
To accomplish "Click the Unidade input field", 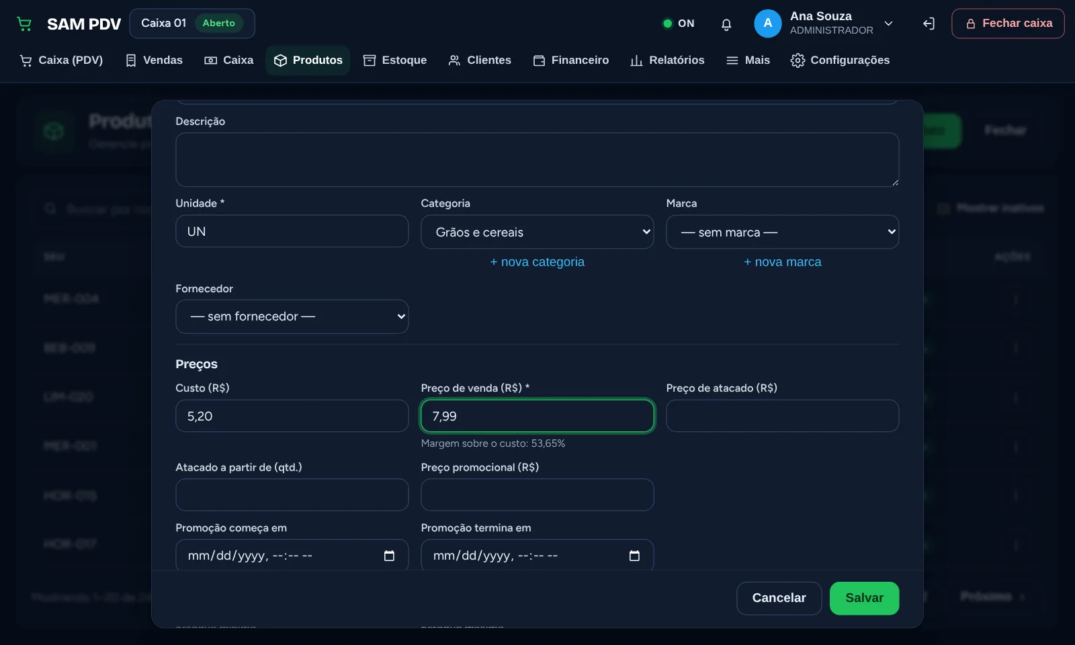I will pos(292,231).
